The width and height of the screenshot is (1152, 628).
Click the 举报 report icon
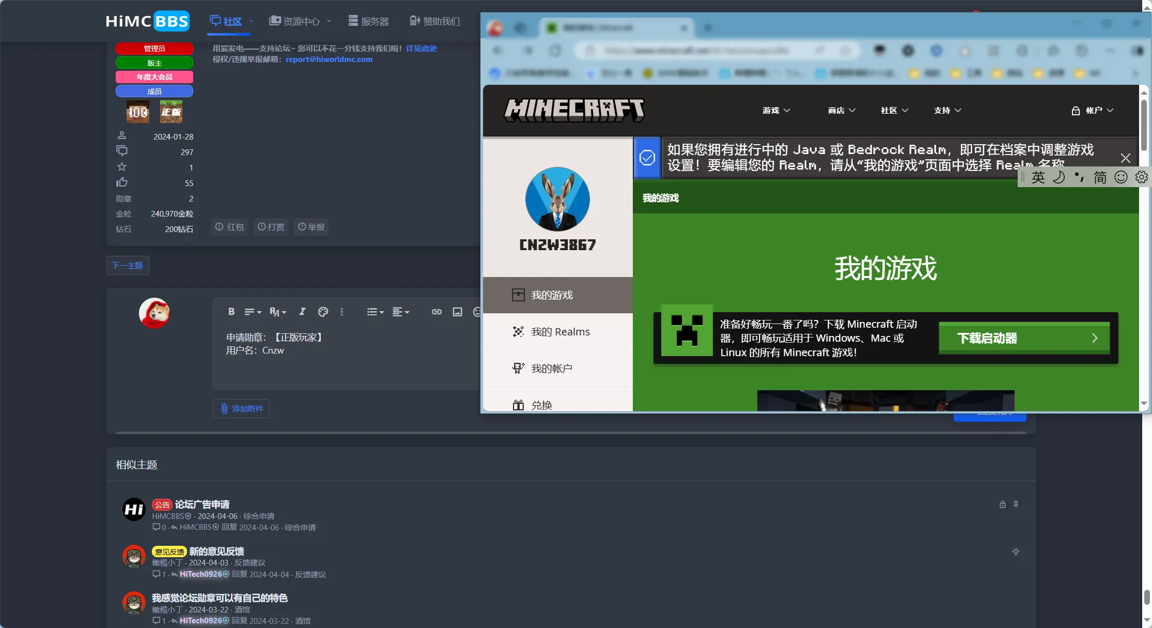[312, 227]
